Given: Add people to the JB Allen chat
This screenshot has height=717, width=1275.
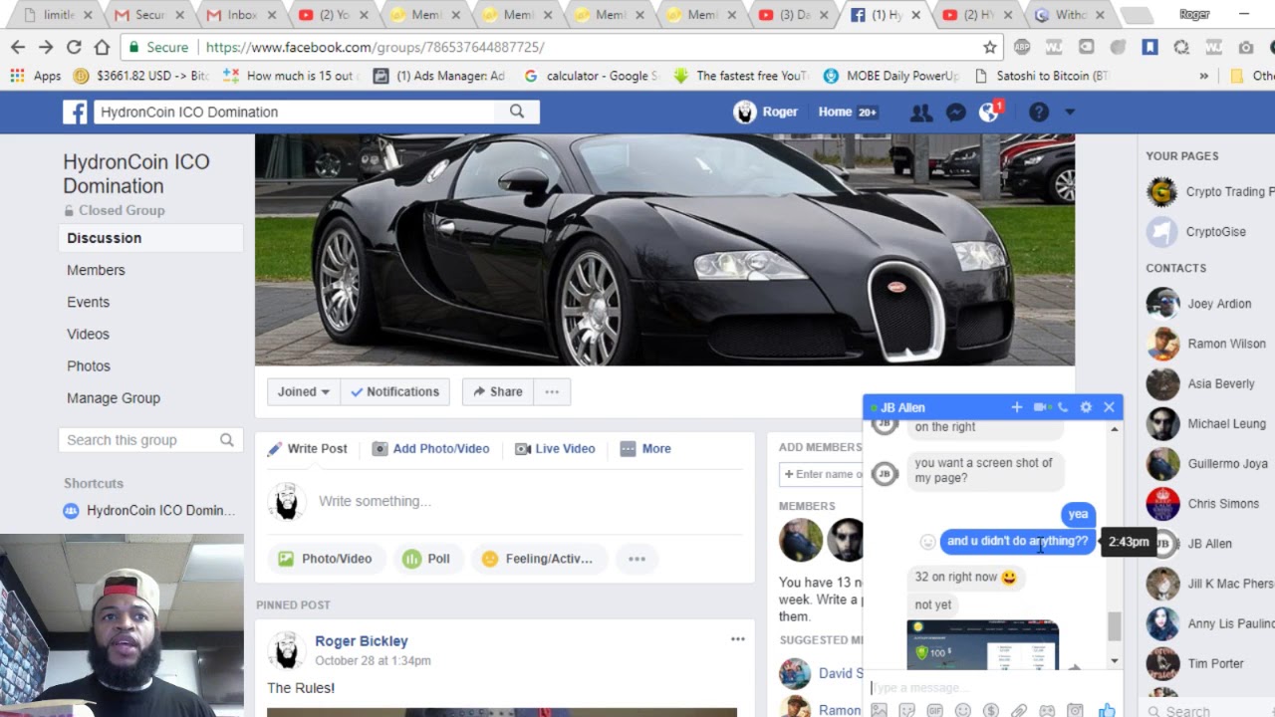Looking at the screenshot, I should pos(1016,407).
